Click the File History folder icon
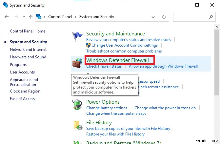This screenshot has height=144, width=220. click(77, 125)
